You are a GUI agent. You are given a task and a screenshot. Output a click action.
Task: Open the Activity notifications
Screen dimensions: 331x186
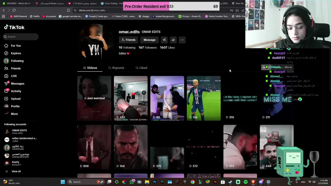coord(13,91)
